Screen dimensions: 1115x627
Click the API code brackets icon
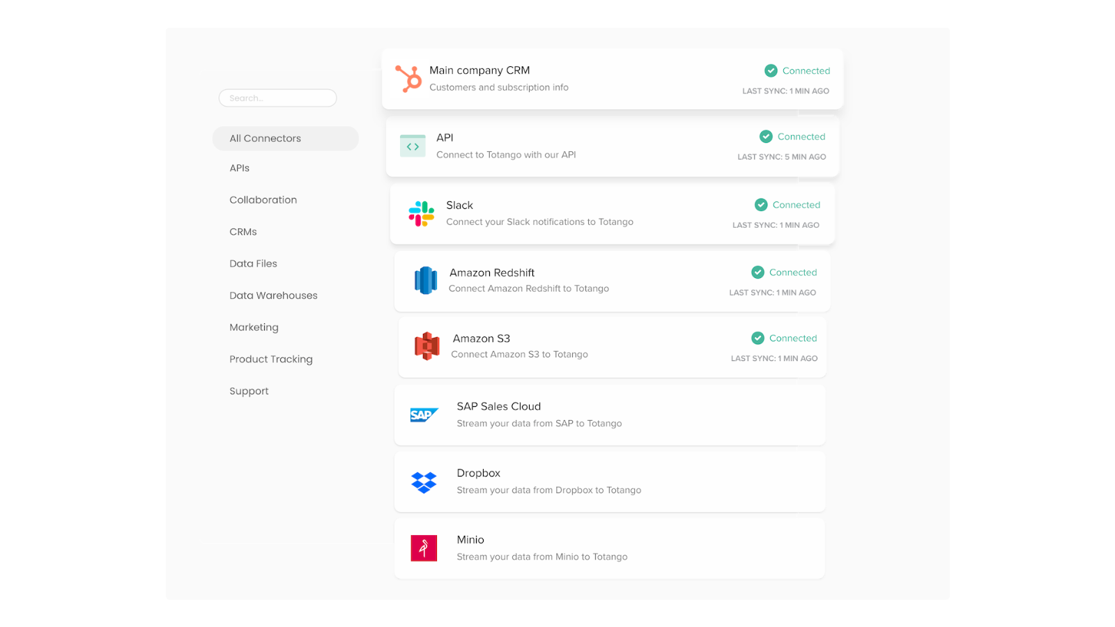[x=413, y=146]
